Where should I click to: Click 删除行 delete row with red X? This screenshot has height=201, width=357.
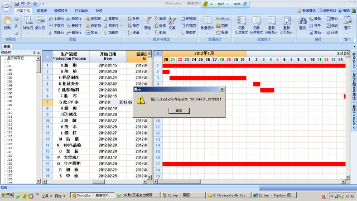[x=74, y=32]
